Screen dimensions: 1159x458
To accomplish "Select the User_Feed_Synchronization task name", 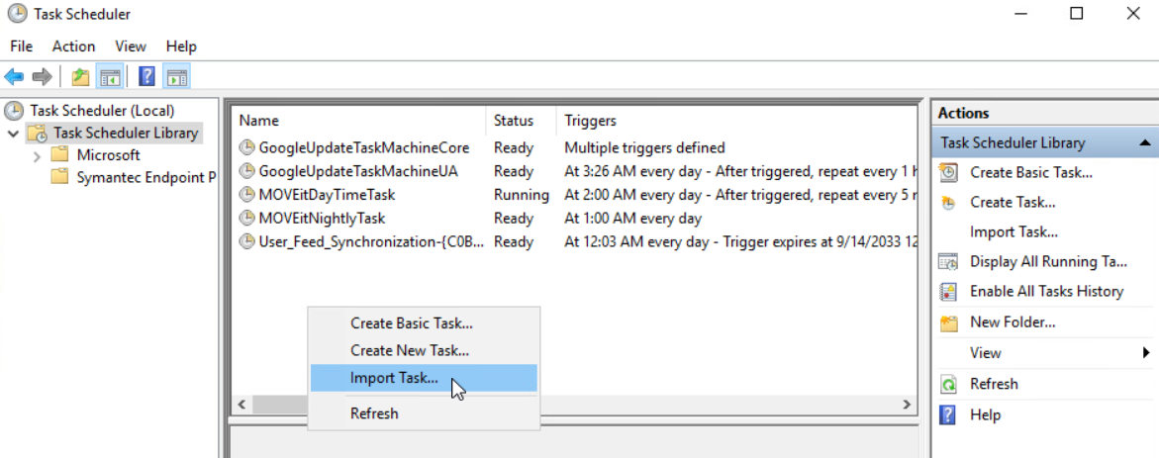I will pyautogui.click(x=371, y=241).
